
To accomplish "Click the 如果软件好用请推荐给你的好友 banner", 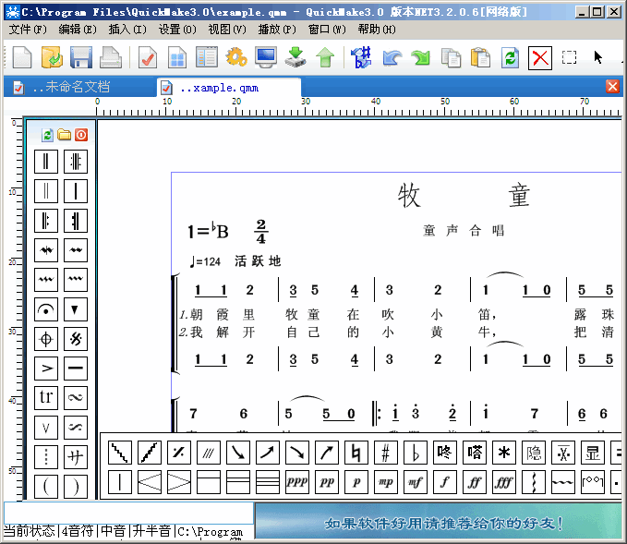I will [x=443, y=524].
